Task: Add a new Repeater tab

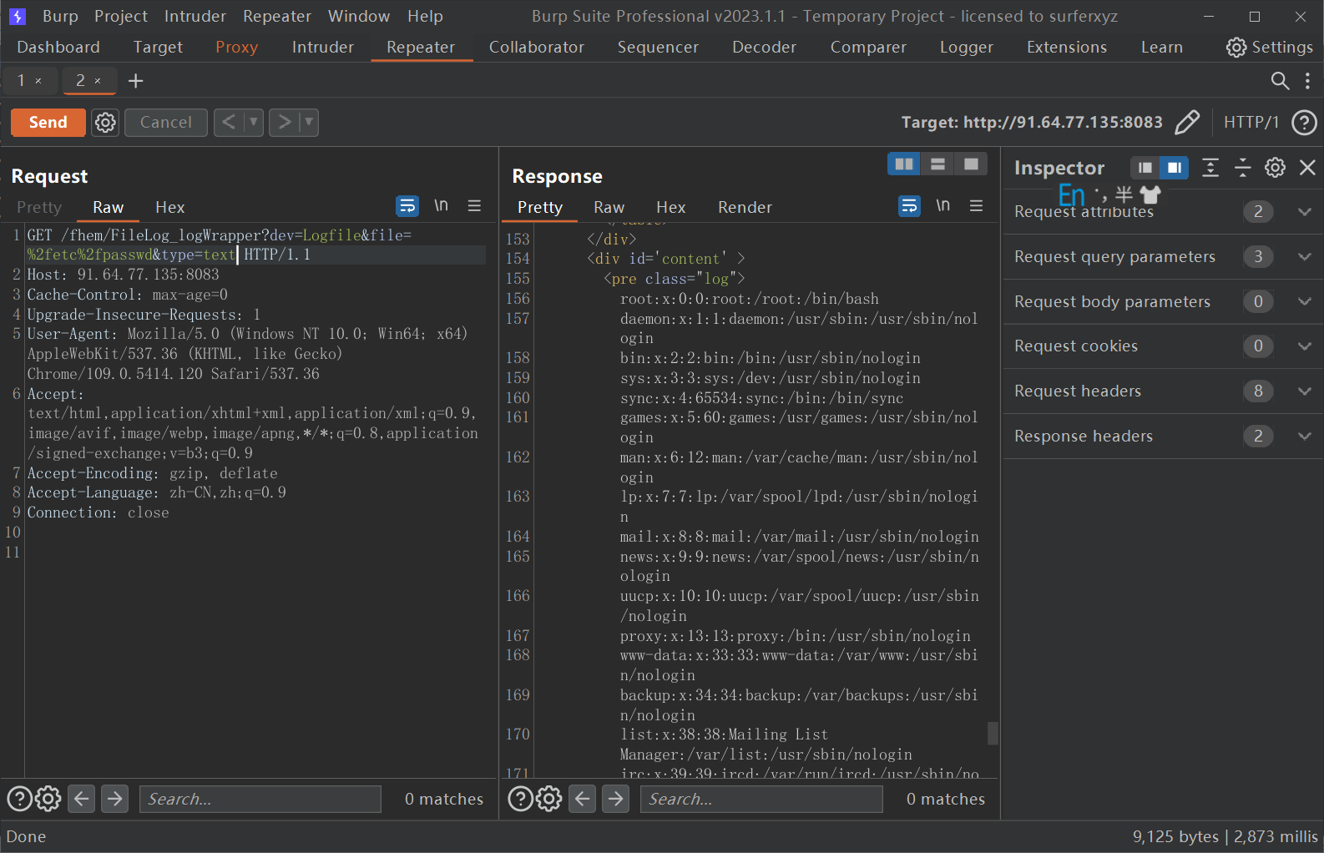Action: (x=136, y=81)
